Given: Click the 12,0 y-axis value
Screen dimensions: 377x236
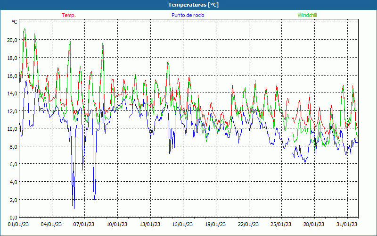Looking at the screenshot, I should tap(12, 111).
